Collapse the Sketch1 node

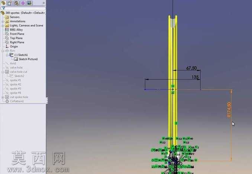7,55
